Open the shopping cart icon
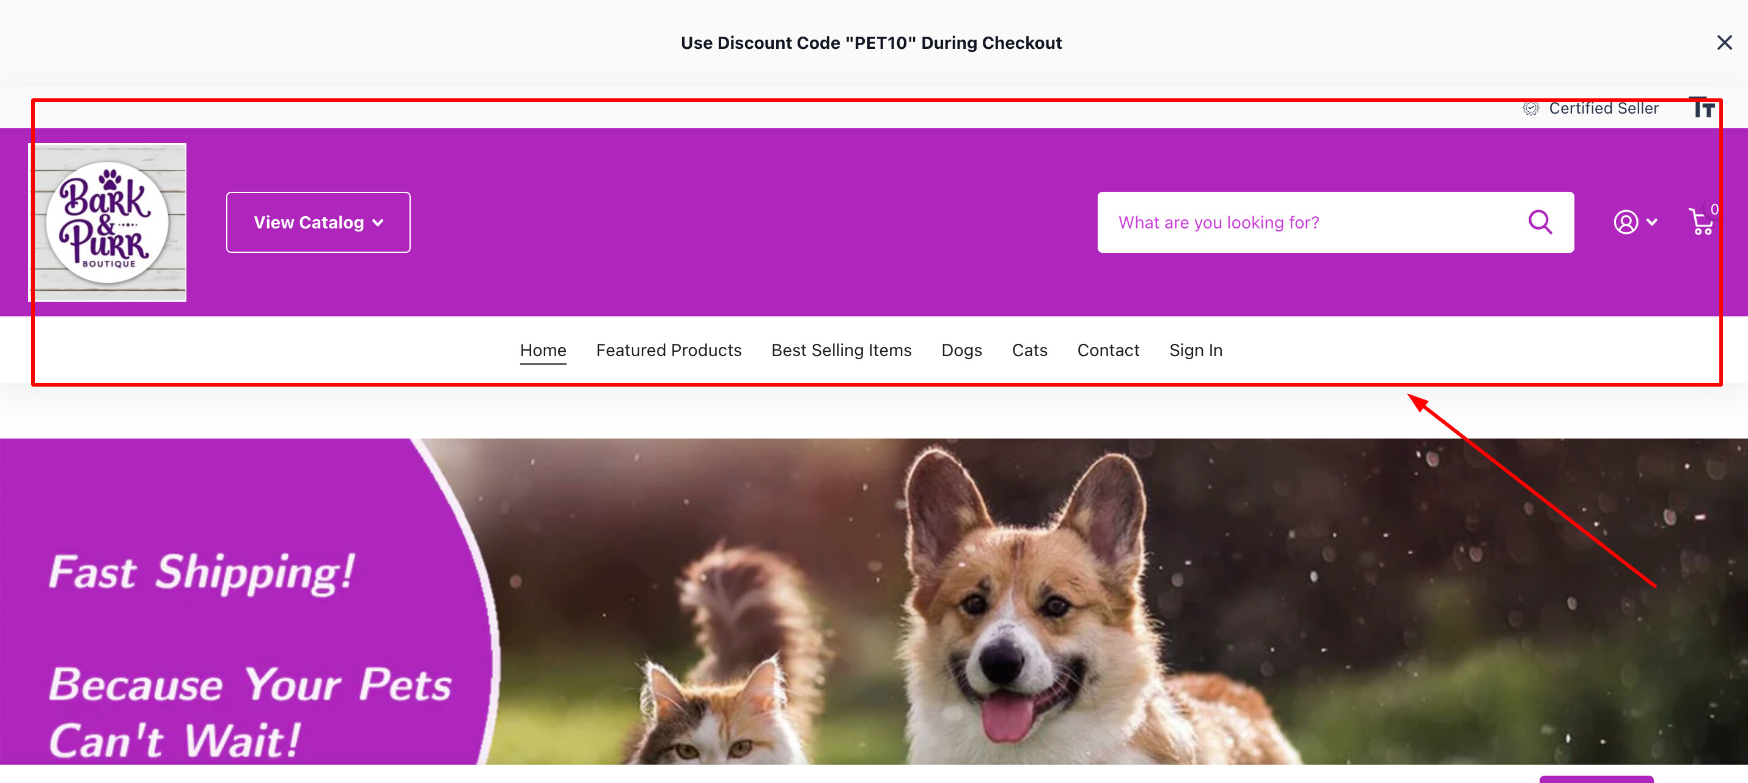Image resolution: width=1748 pixels, height=783 pixels. 1700,222
